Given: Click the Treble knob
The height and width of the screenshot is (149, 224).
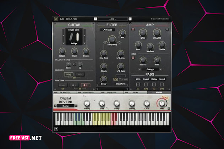Looking at the screenshot, I should click(x=162, y=45).
